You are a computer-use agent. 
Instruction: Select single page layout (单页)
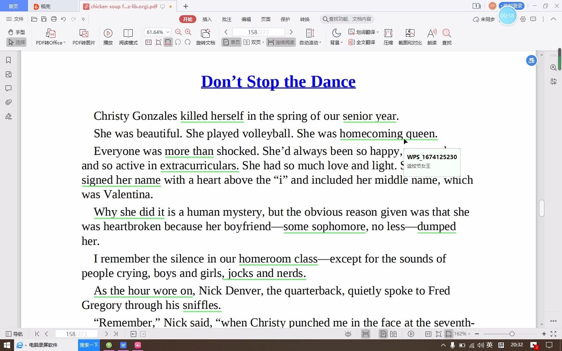(231, 42)
